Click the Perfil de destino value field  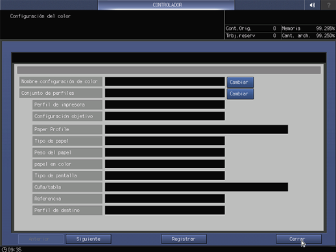pyautogui.click(x=165, y=210)
